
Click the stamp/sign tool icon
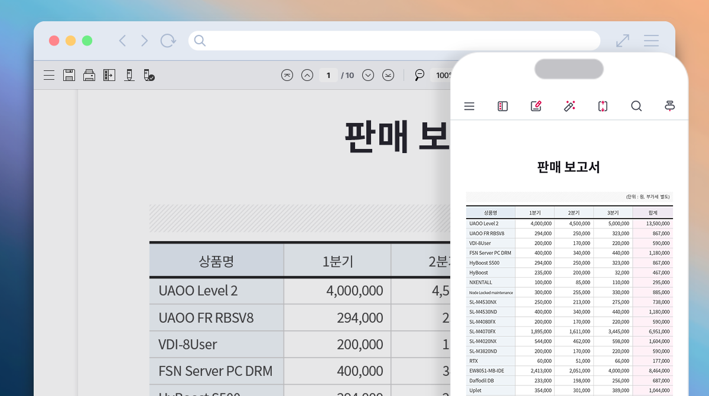pyautogui.click(x=129, y=75)
